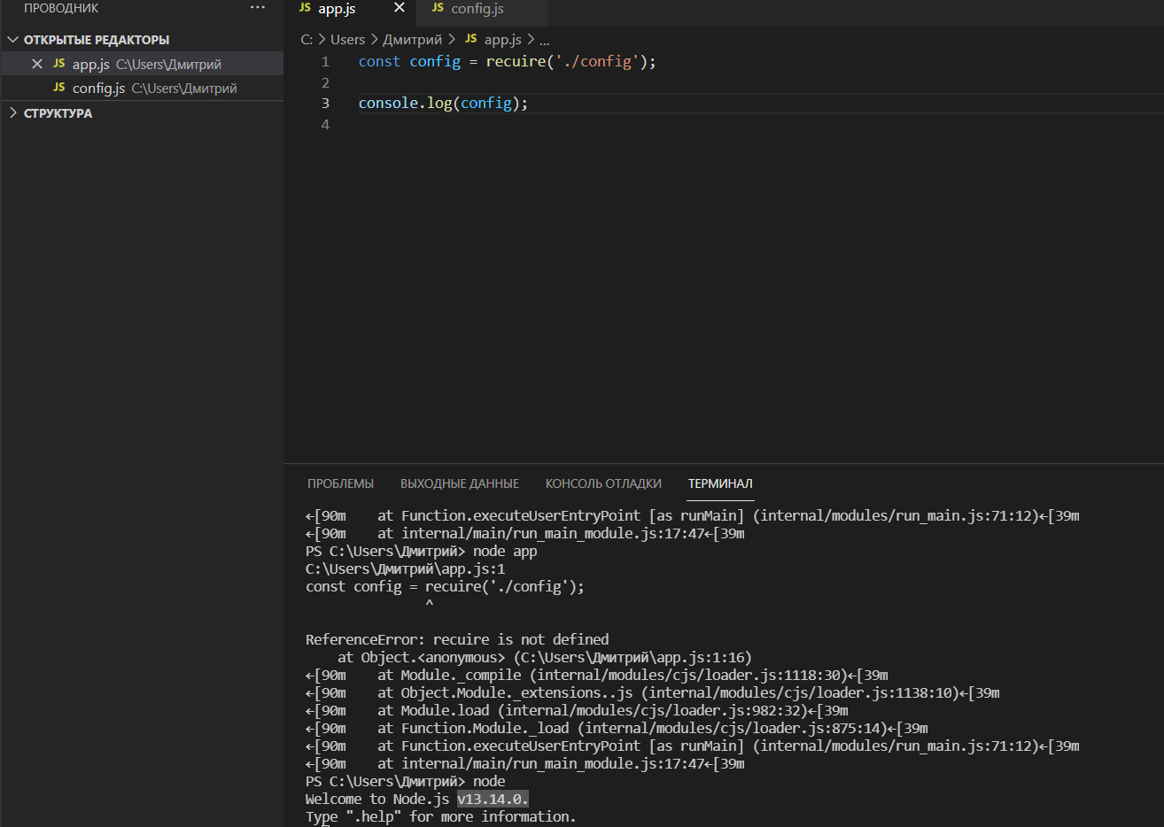This screenshot has width=1164, height=827.
Task: Click line number 3 in the editor gutter
Action: tap(325, 103)
